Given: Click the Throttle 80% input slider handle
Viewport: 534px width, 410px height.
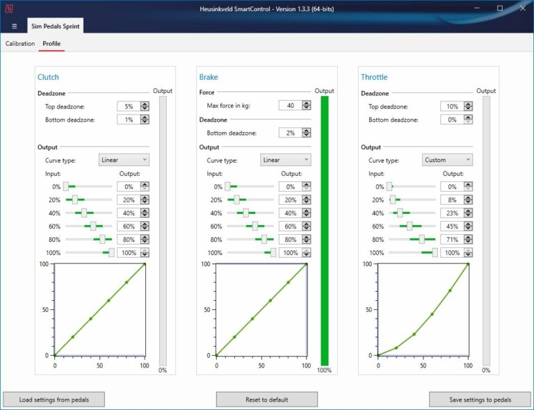Looking at the screenshot, I should [421, 240].
